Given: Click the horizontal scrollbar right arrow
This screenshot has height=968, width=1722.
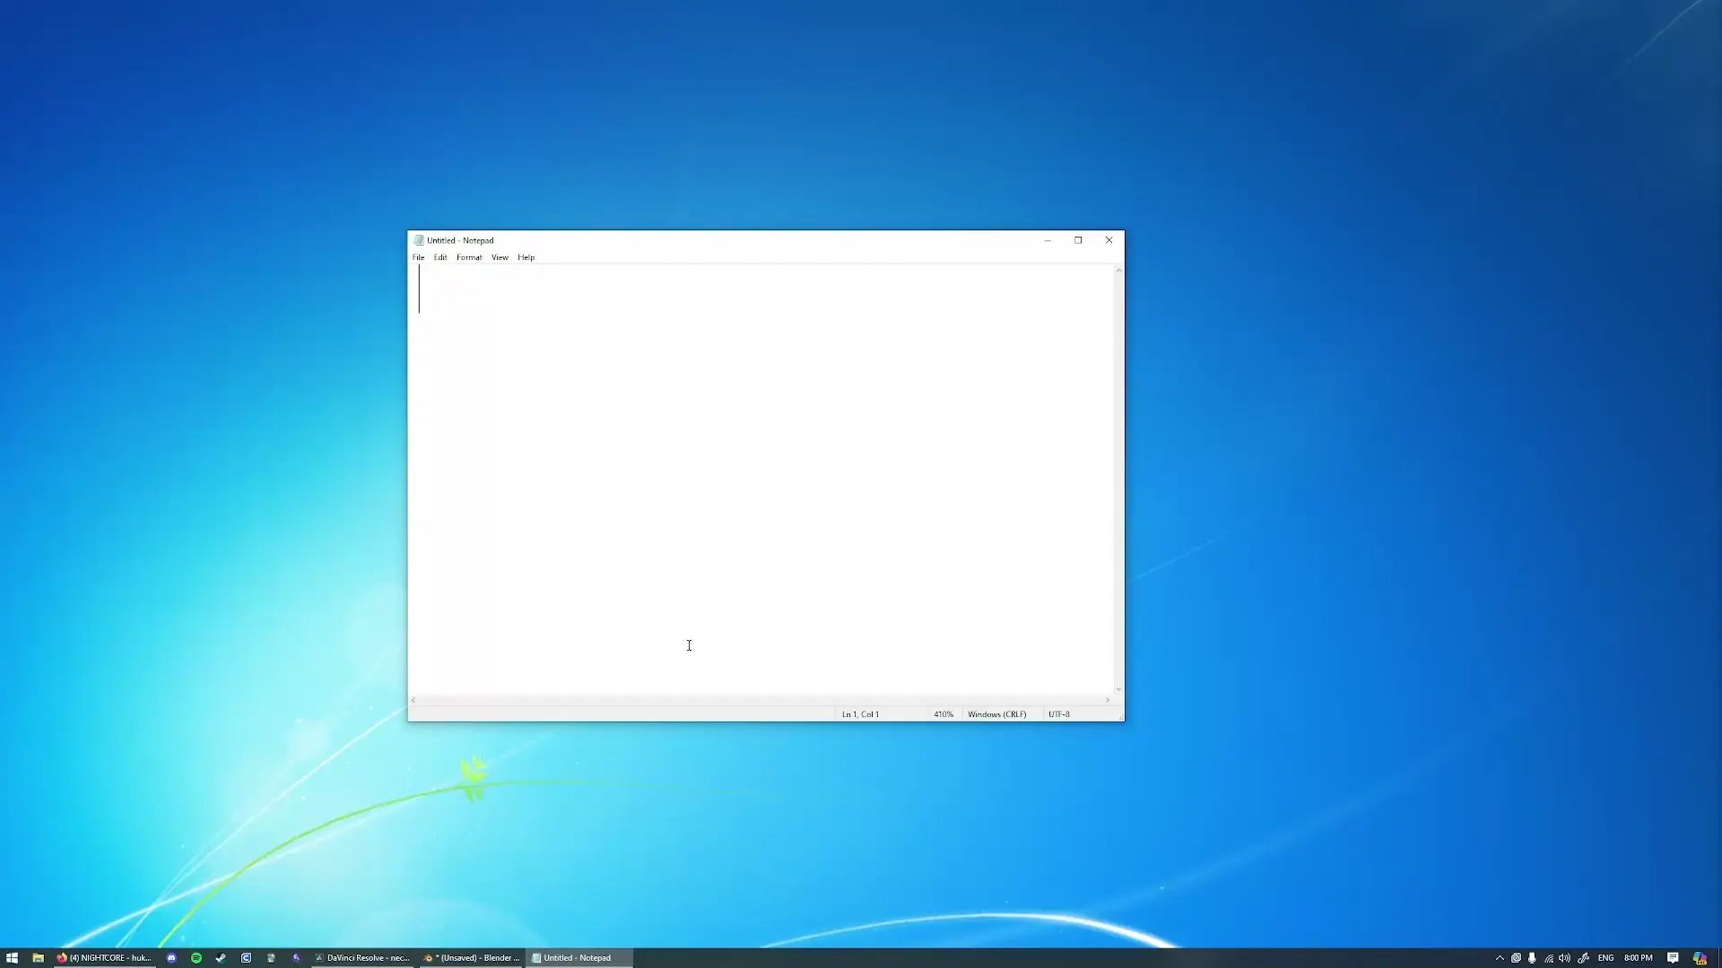Looking at the screenshot, I should pos(1108,700).
